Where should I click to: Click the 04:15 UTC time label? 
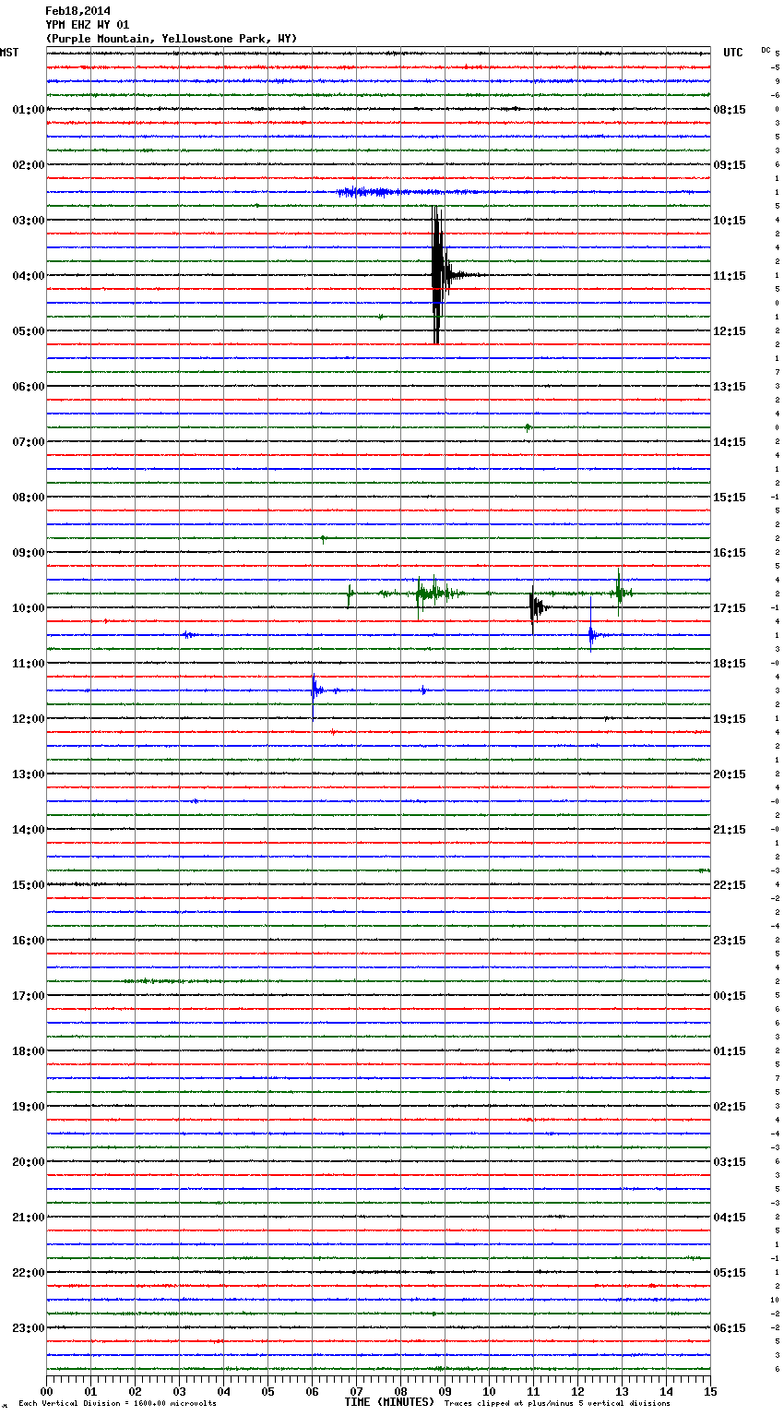tap(730, 1218)
